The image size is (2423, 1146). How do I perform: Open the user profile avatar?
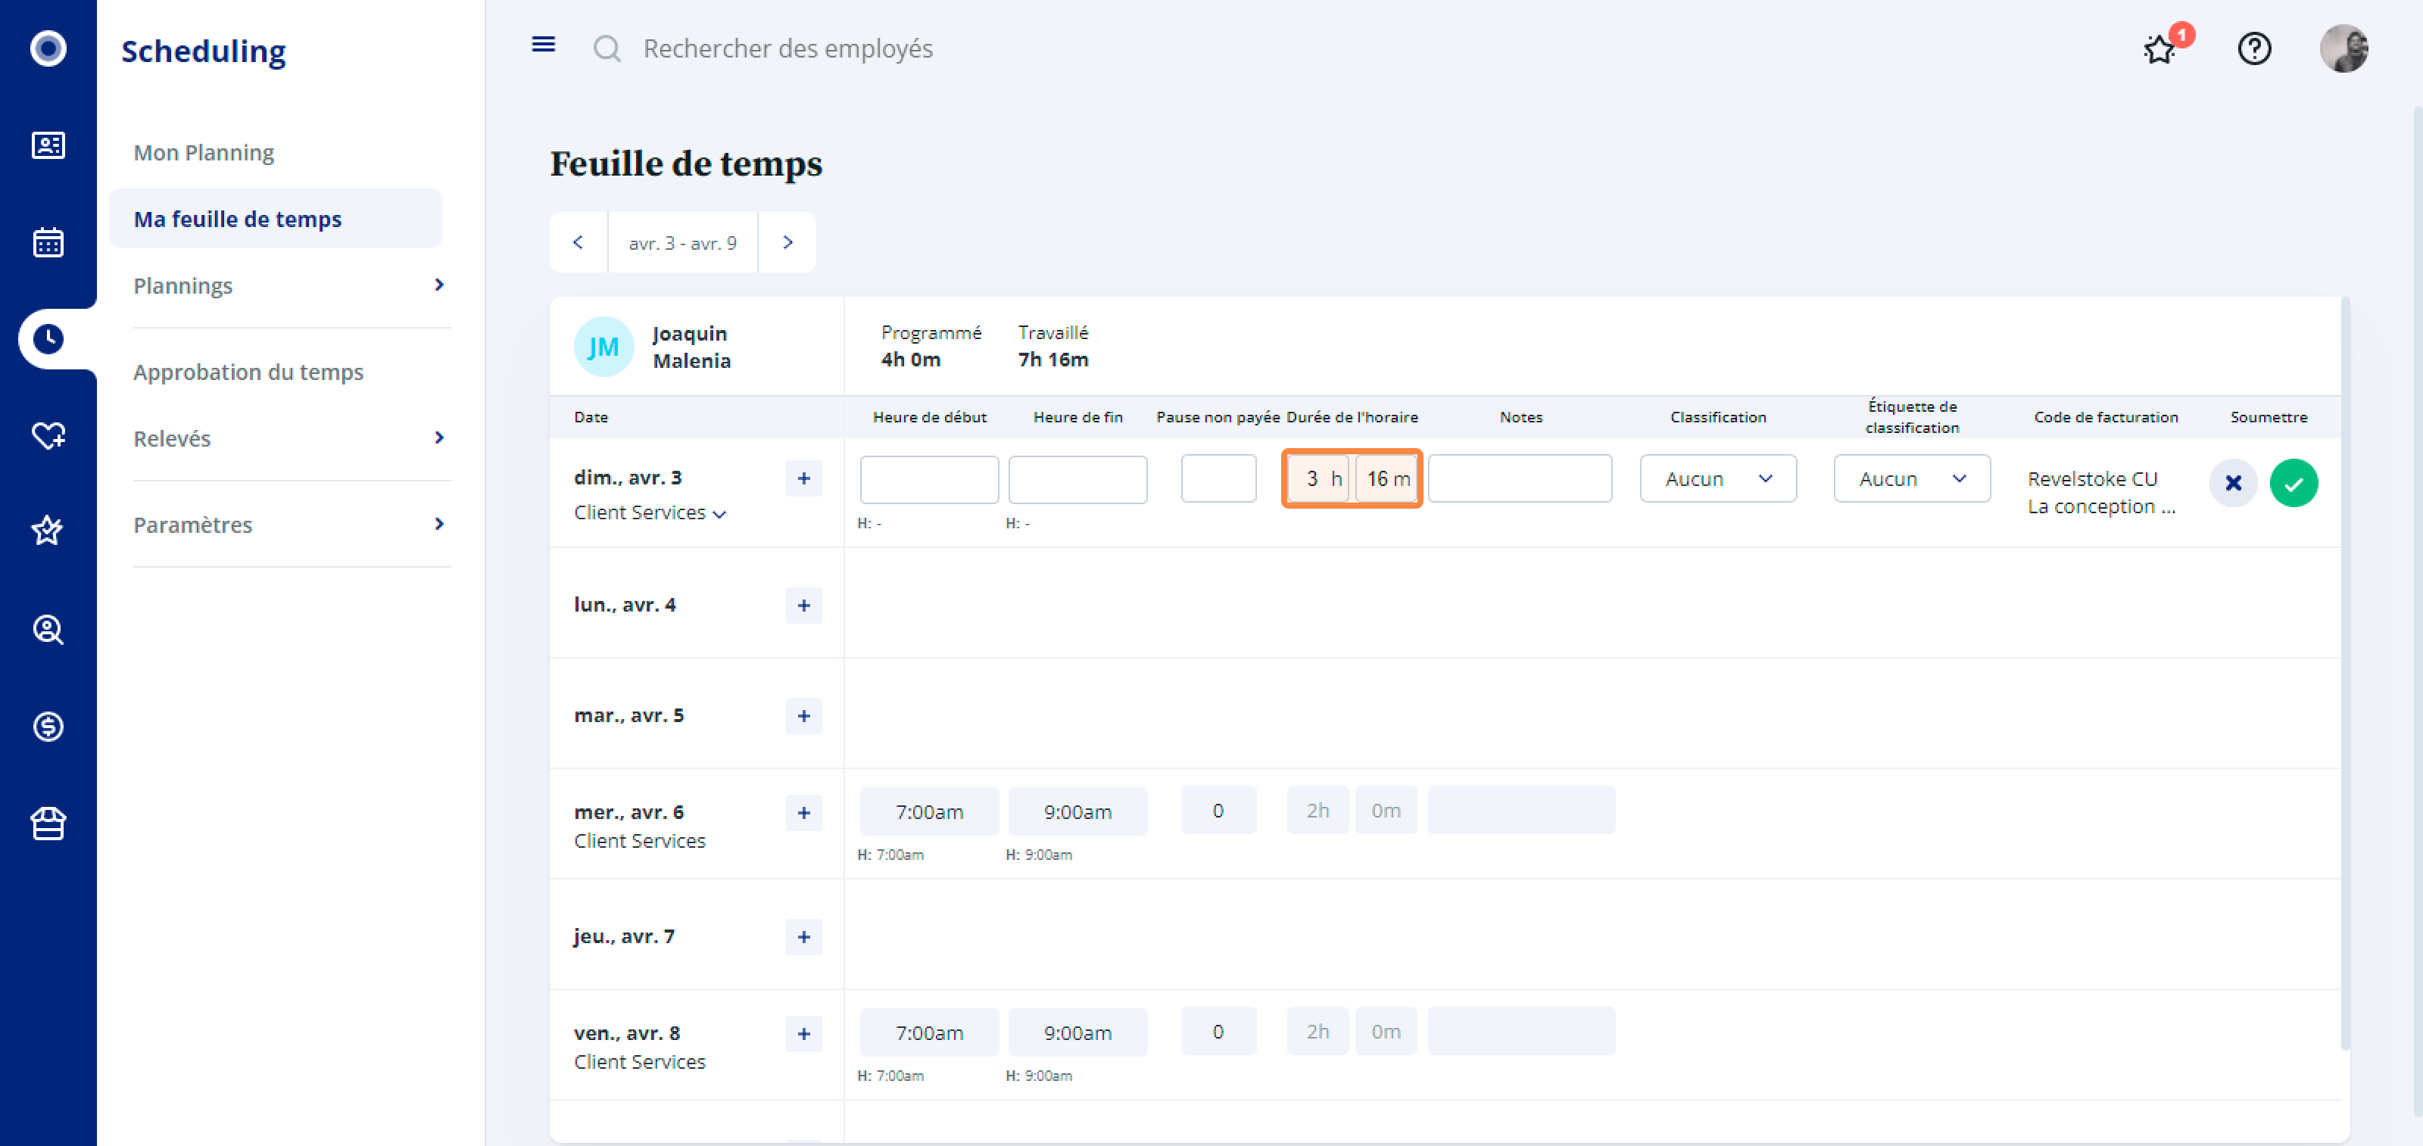[2343, 48]
